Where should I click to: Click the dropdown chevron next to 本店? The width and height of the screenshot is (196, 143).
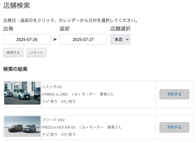pos(127,39)
